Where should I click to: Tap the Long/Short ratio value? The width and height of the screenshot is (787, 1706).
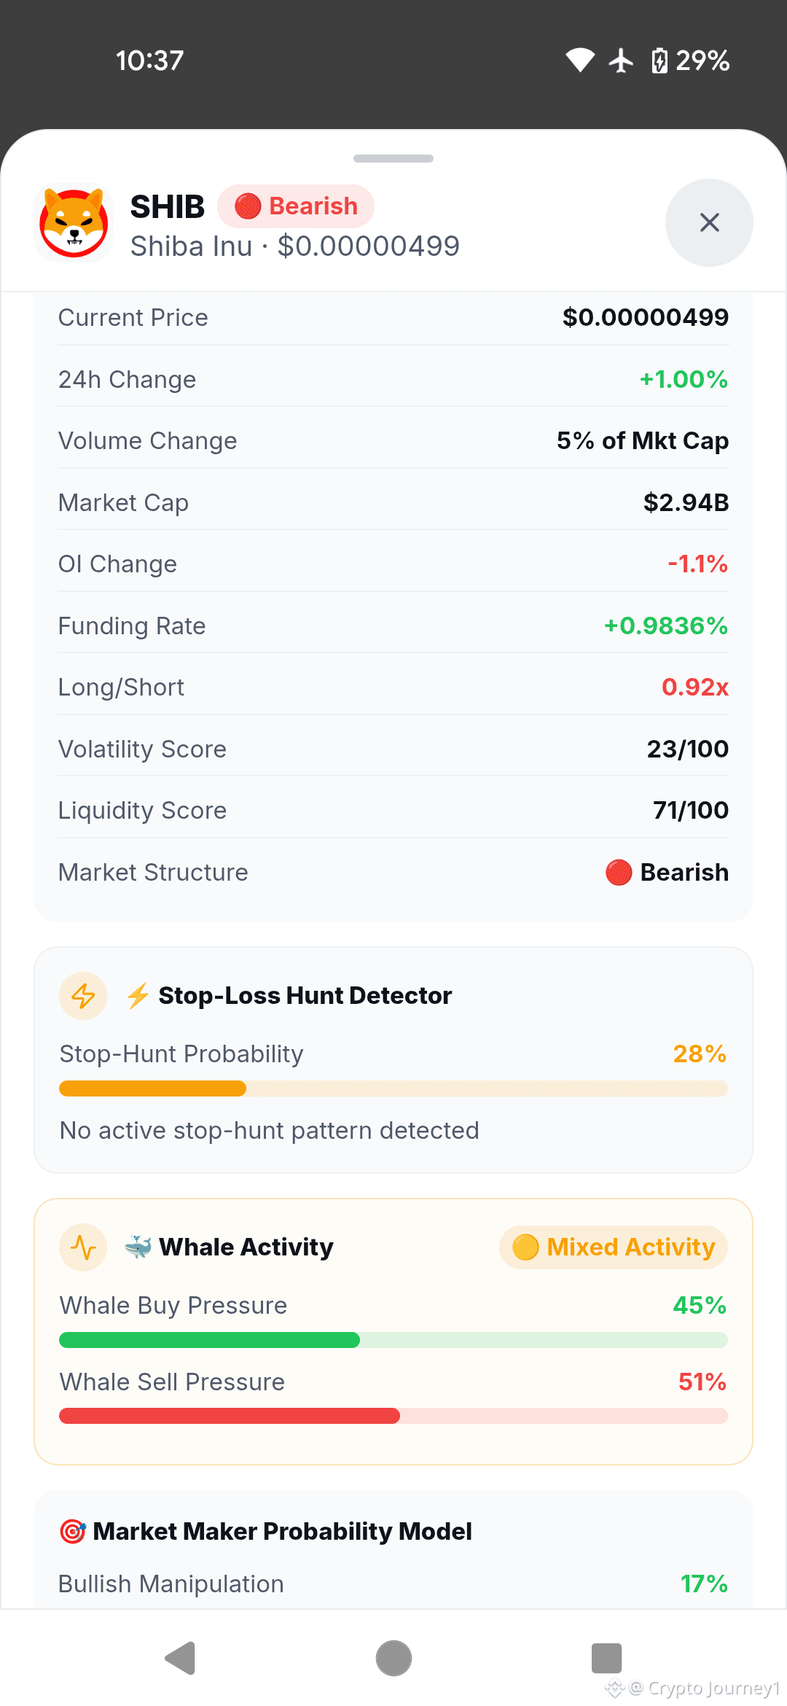pos(695,687)
